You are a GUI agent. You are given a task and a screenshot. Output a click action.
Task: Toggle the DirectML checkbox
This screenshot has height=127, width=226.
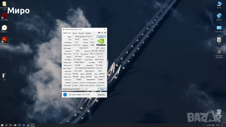point(98,83)
